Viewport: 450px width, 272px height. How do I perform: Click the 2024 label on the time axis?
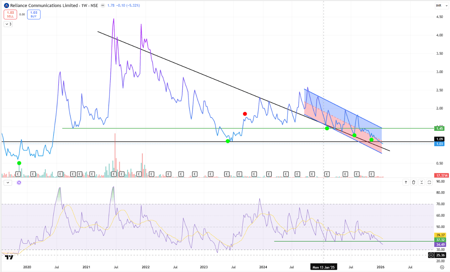(x=263, y=267)
